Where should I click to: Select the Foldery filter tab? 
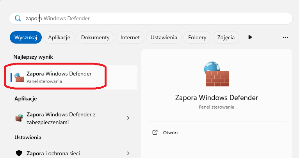click(x=198, y=37)
